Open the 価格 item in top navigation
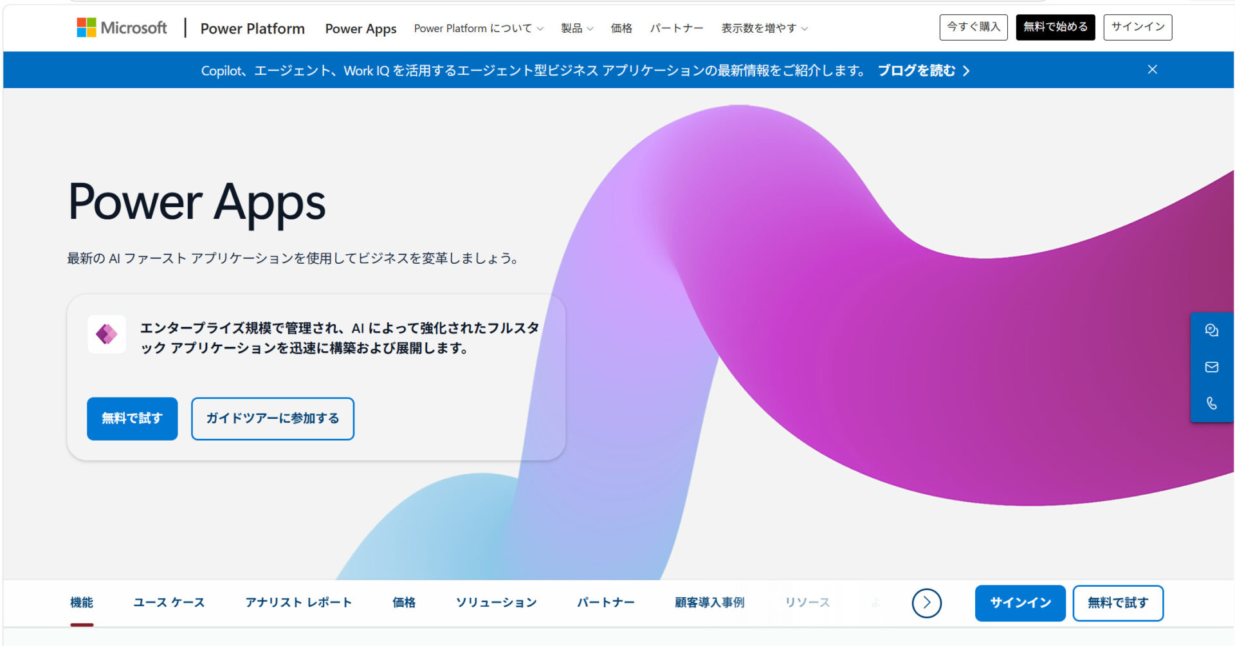This screenshot has width=1235, height=646. (x=621, y=28)
